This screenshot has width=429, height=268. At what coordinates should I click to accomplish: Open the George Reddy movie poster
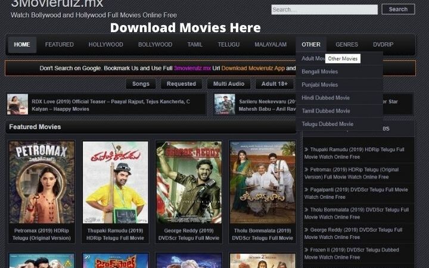point(189,182)
